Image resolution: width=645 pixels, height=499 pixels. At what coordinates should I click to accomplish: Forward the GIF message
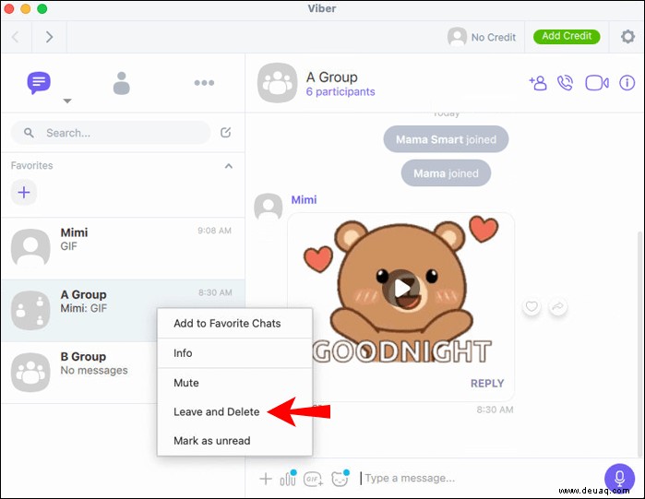click(557, 306)
